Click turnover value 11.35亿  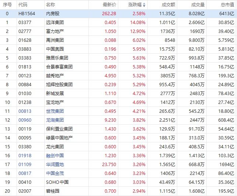coord(167,14)
